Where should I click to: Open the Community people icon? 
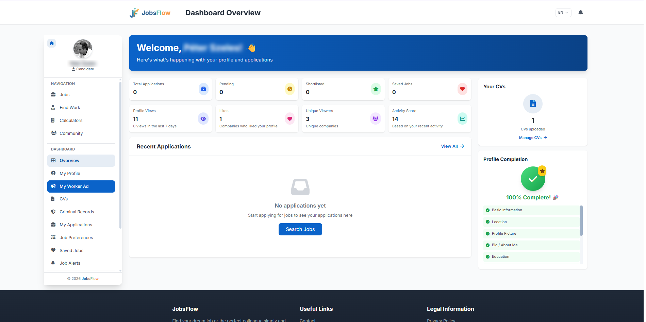[x=53, y=133]
